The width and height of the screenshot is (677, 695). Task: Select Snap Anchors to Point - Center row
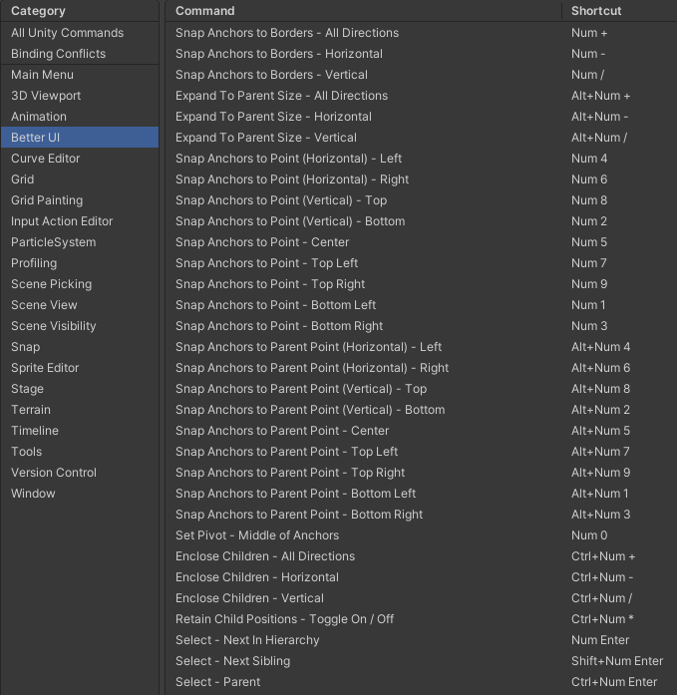tap(262, 242)
